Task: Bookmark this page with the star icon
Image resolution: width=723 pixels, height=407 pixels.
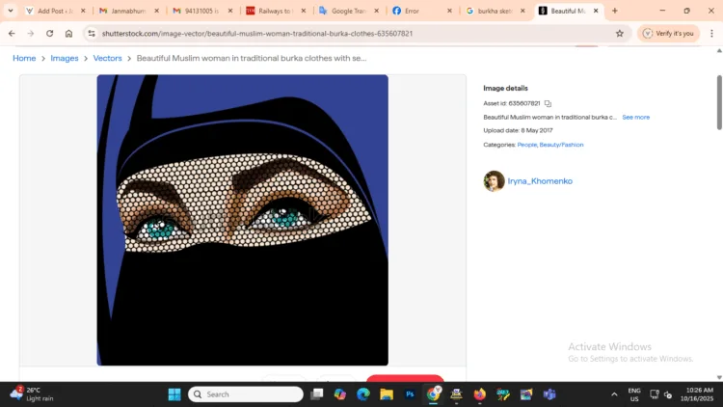Action: (x=620, y=33)
